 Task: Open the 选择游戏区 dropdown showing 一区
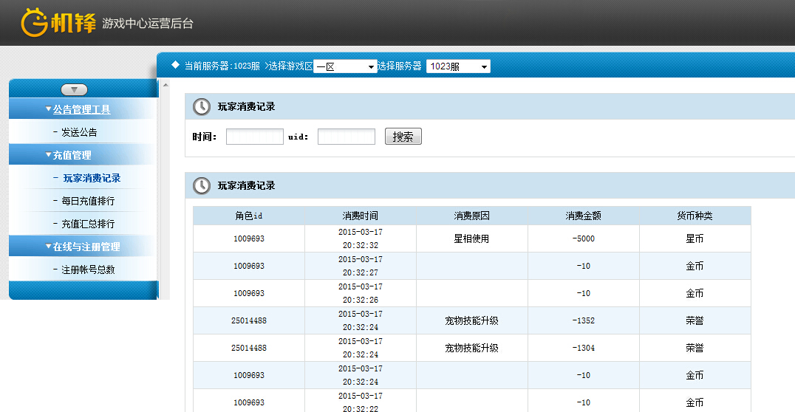click(345, 66)
